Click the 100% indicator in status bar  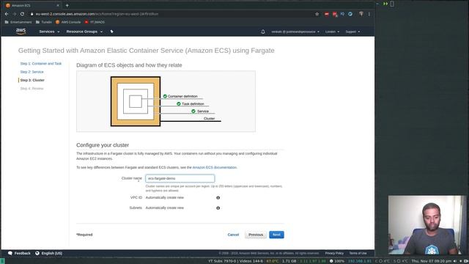[x=337, y=261]
